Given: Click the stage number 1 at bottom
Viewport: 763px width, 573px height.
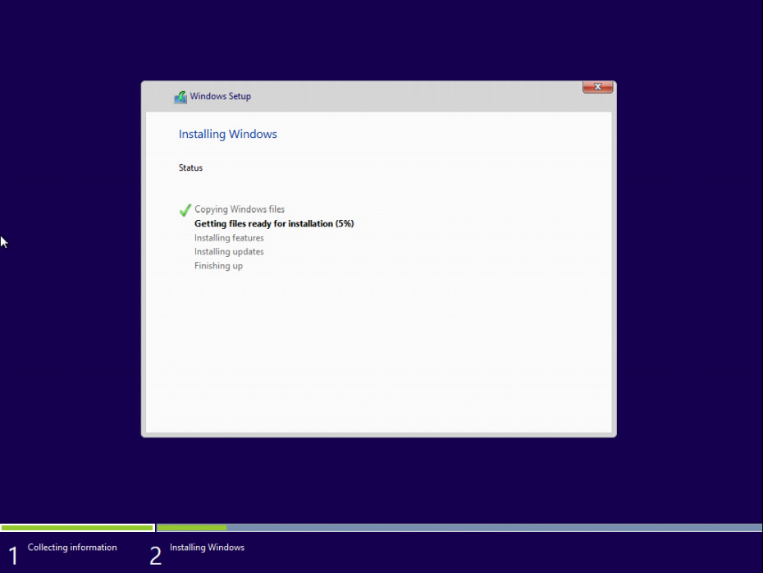Looking at the screenshot, I should tap(13, 556).
